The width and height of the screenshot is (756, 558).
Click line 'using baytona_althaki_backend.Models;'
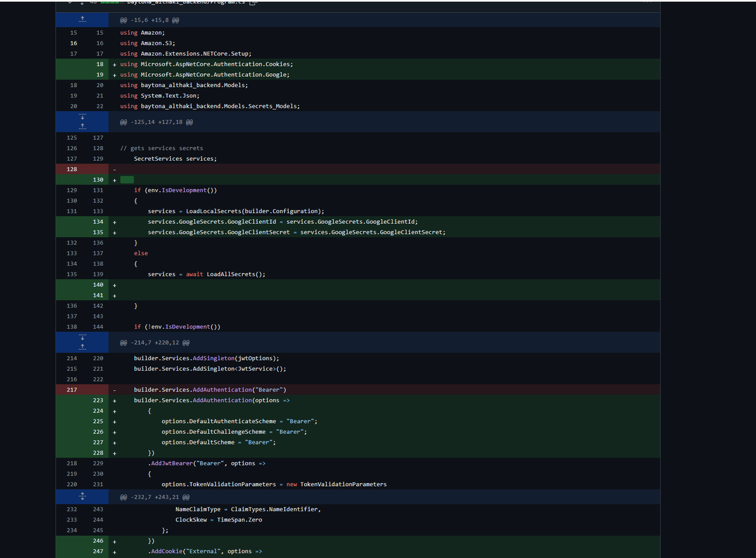pos(184,85)
